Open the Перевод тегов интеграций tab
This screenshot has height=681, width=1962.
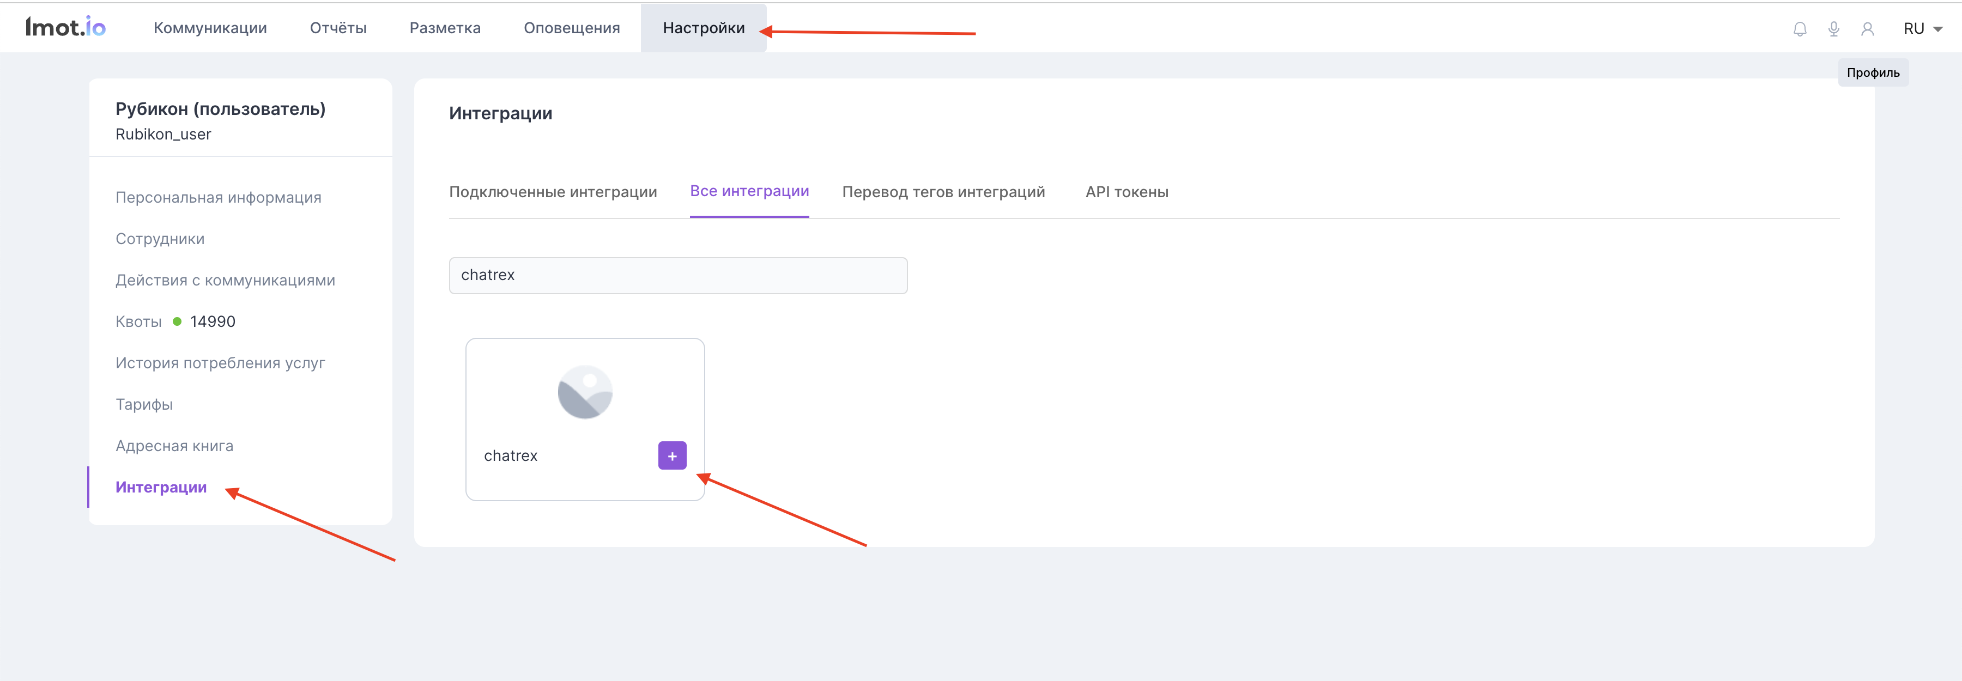(x=943, y=192)
